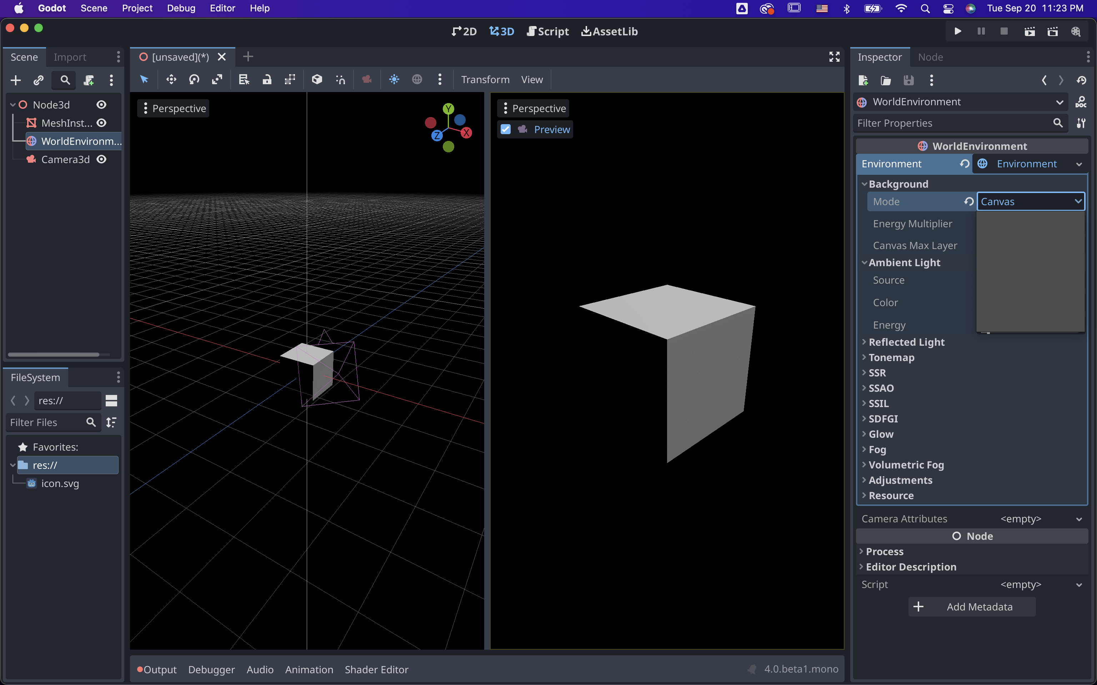Click the Add Metadata button
1097x685 pixels.
(971, 607)
